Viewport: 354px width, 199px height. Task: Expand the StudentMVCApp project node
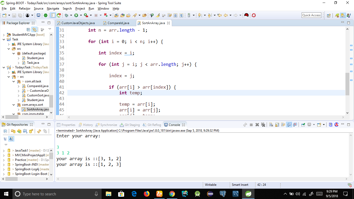pyautogui.click(x=4, y=35)
